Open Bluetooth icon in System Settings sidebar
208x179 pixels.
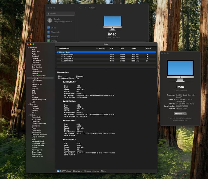click(x=48, y=32)
